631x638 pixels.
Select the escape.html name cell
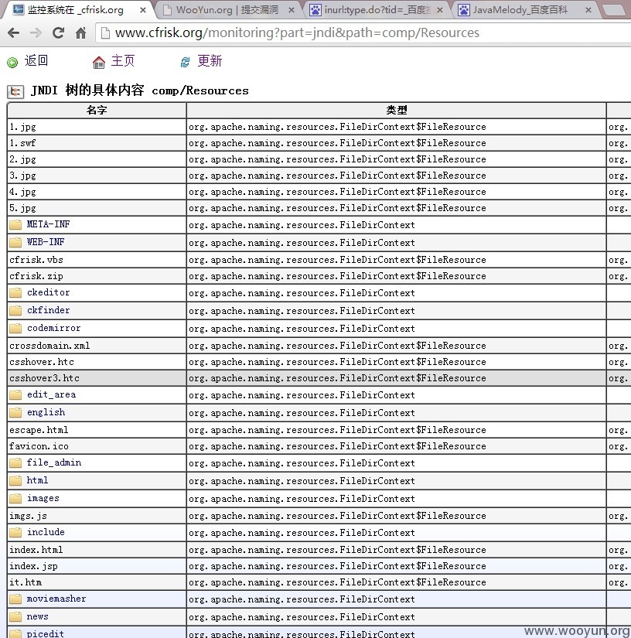[97, 430]
